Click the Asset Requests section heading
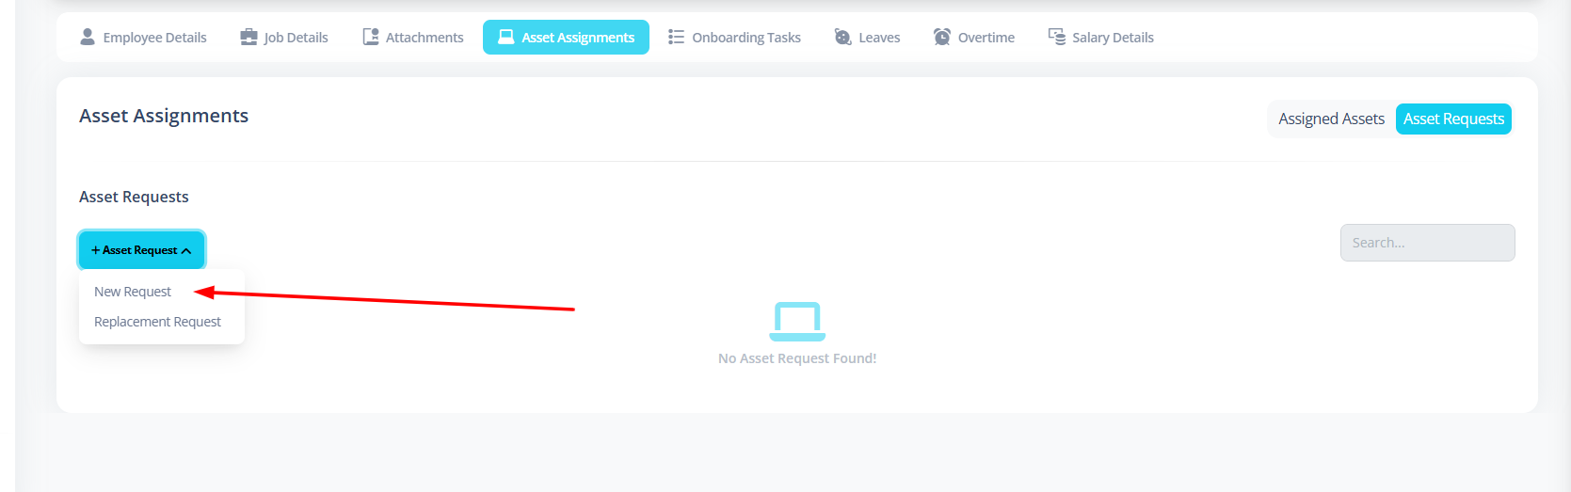The height and width of the screenshot is (492, 1571). pos(134,197)
